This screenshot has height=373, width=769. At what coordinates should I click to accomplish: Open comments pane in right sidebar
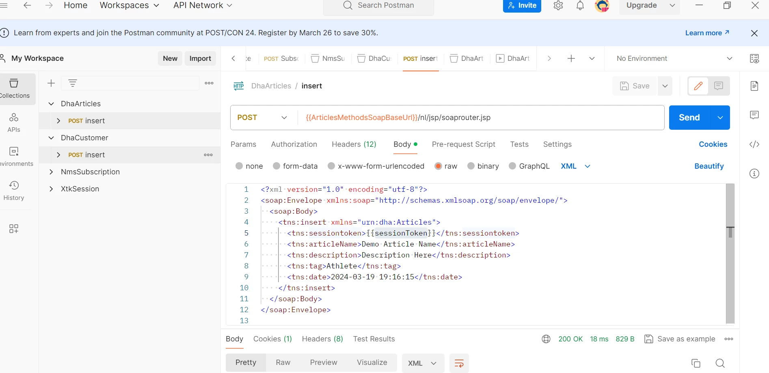754,115
